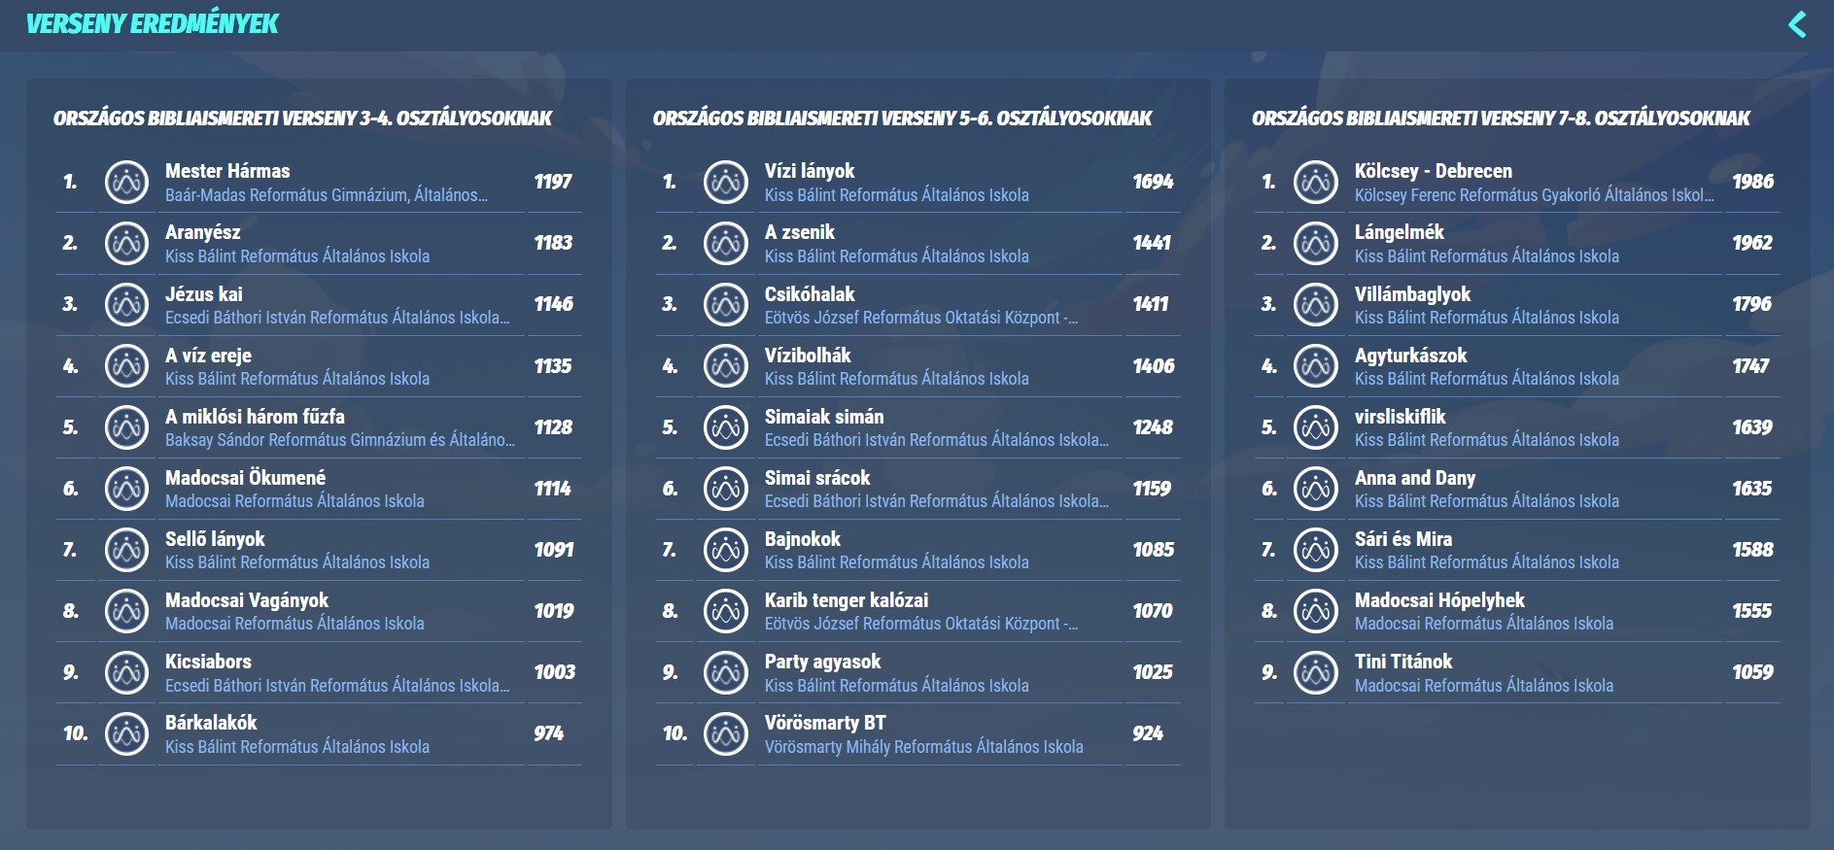The width and height of the screenshot is (1834, 850).
Task: Click the 7-8. osztályosoknak competition heading
Action: click(1501, 119)
